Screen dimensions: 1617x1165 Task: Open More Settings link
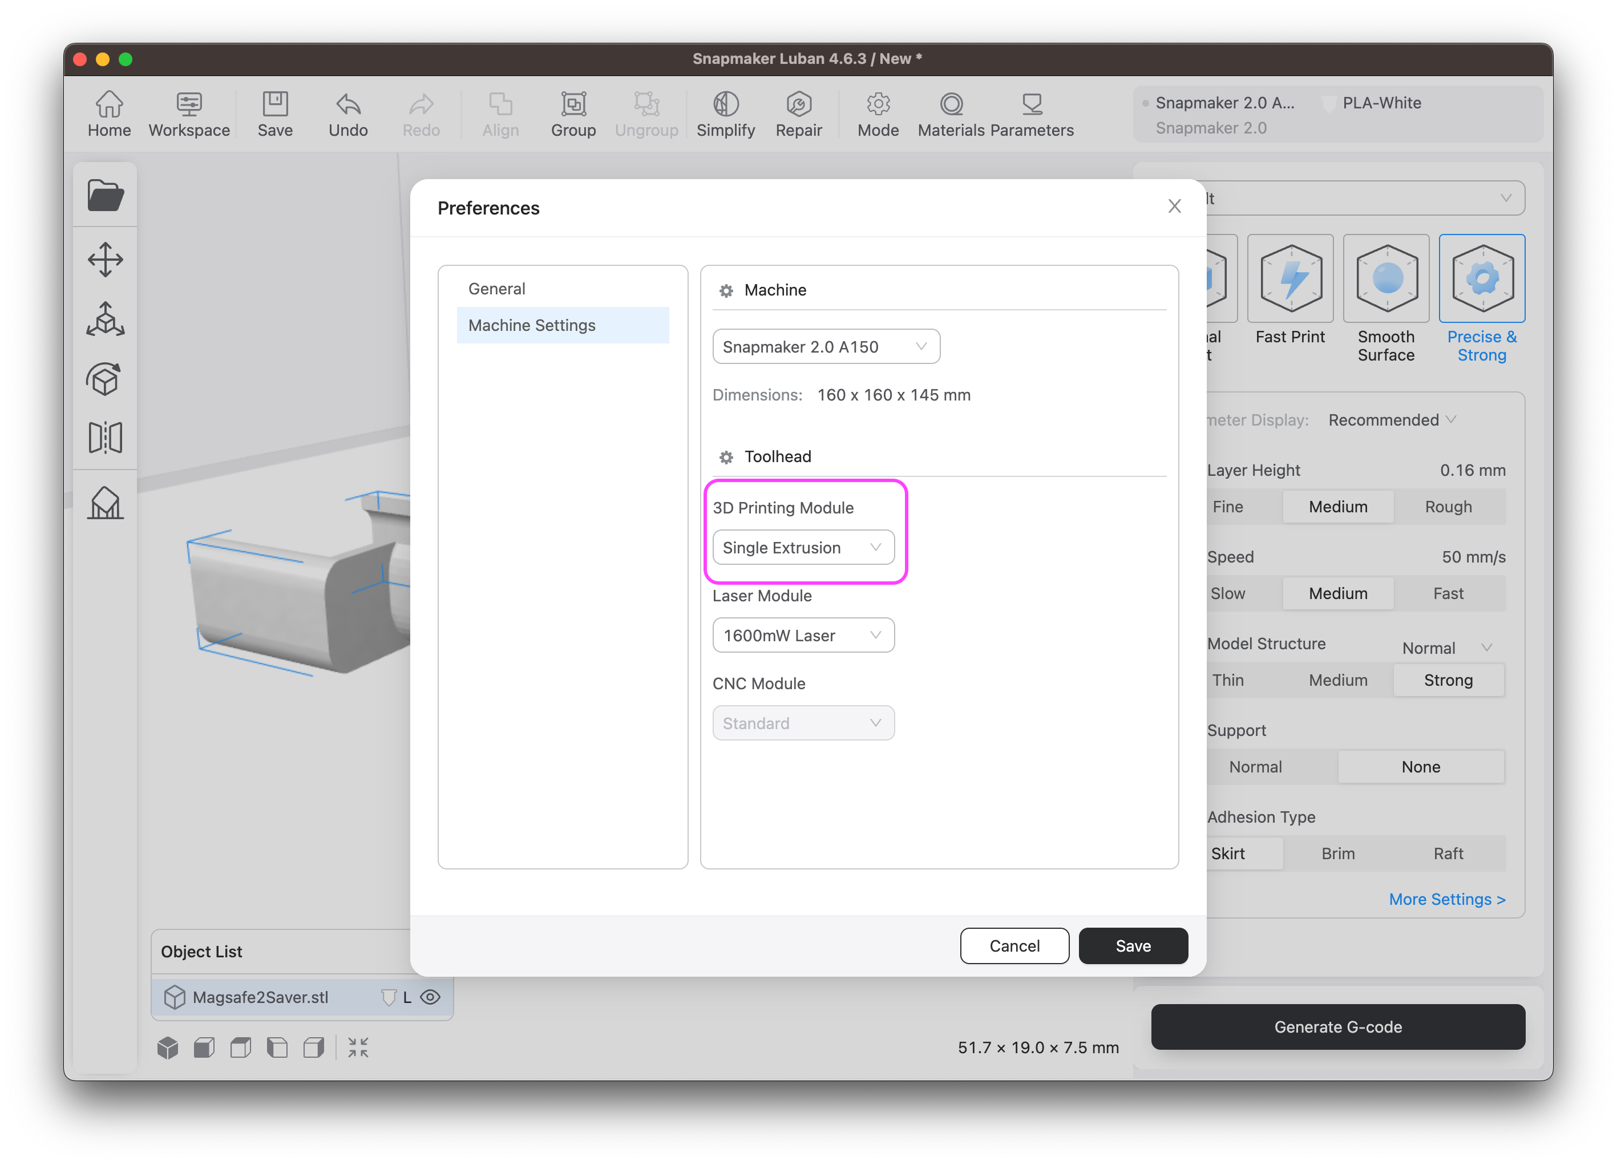1448,899
